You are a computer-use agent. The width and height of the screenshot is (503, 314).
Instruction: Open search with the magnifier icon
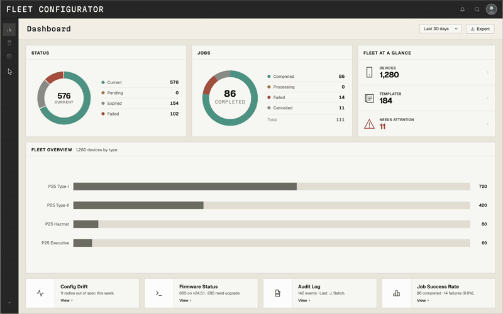477,9
